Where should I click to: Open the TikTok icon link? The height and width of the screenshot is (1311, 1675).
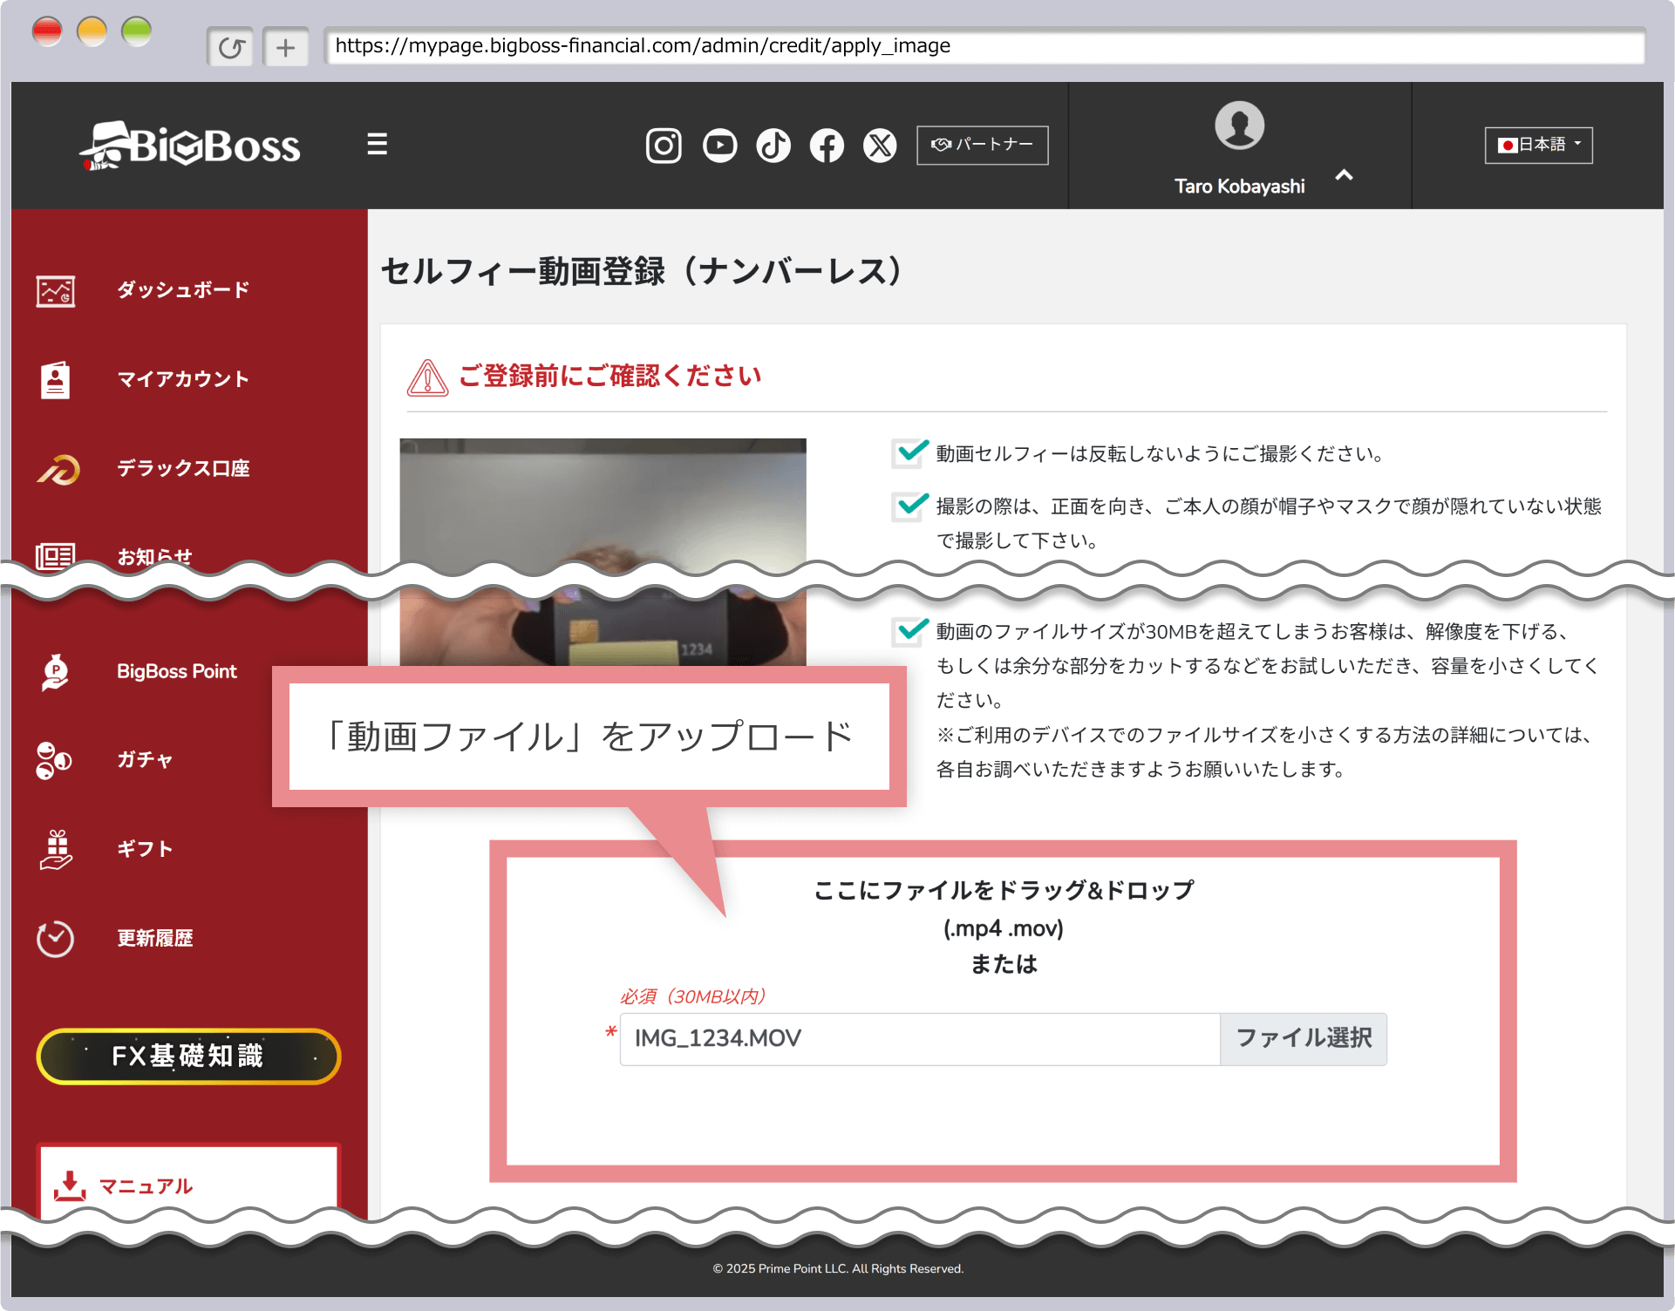773,146
